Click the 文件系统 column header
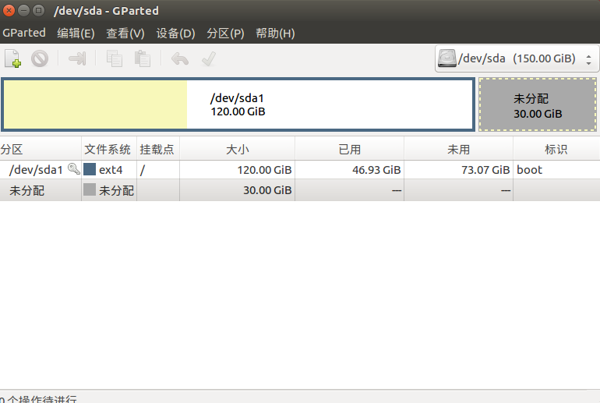The height and width of the screenshot is (403, 600). click(108, 149)
